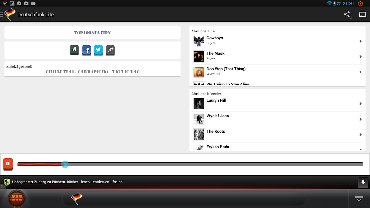The height and width of the screenshot is (208, 370).
Task: Tap the TOP100STATION station name
Action: coord(92,33)
